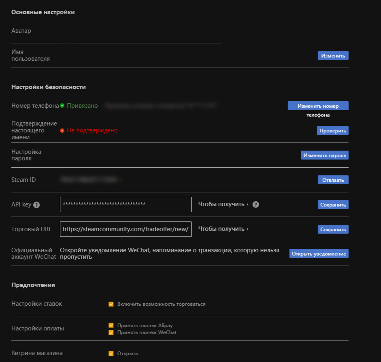
Task: Click the help icon next to API key label
Action: click(x=36, y=205)
